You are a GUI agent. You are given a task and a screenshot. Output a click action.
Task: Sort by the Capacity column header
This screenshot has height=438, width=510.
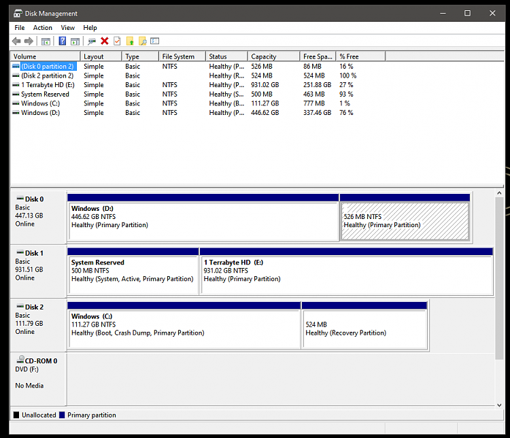coord(274,56)
